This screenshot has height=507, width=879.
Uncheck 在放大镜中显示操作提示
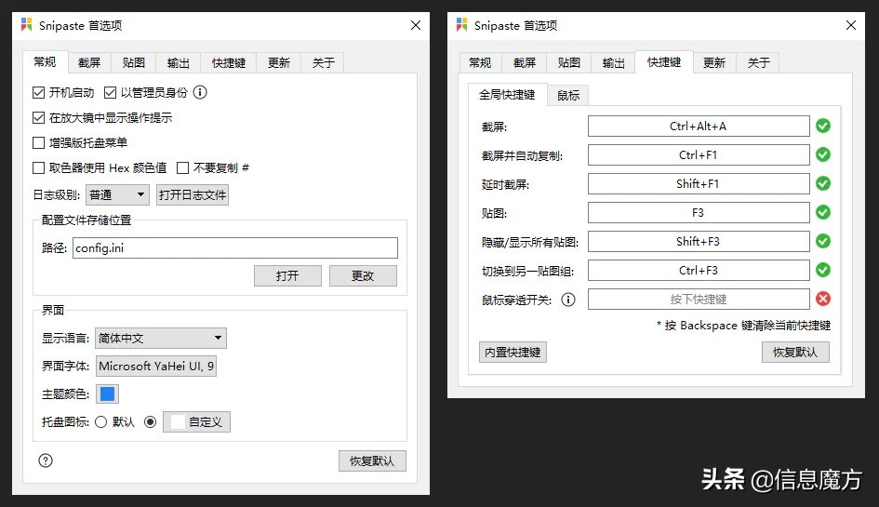pos(39,118)
